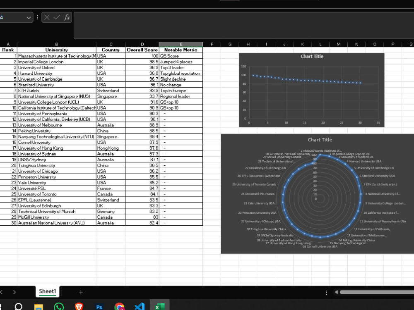Select cell Stanford University

56,85
